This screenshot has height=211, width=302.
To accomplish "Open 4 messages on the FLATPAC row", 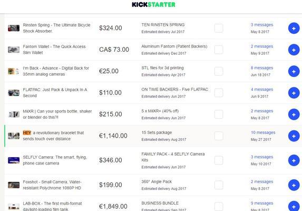I will coord(262,90).
